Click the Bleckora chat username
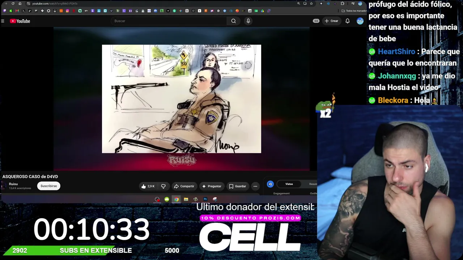The image size is (463, 260). 393,100
